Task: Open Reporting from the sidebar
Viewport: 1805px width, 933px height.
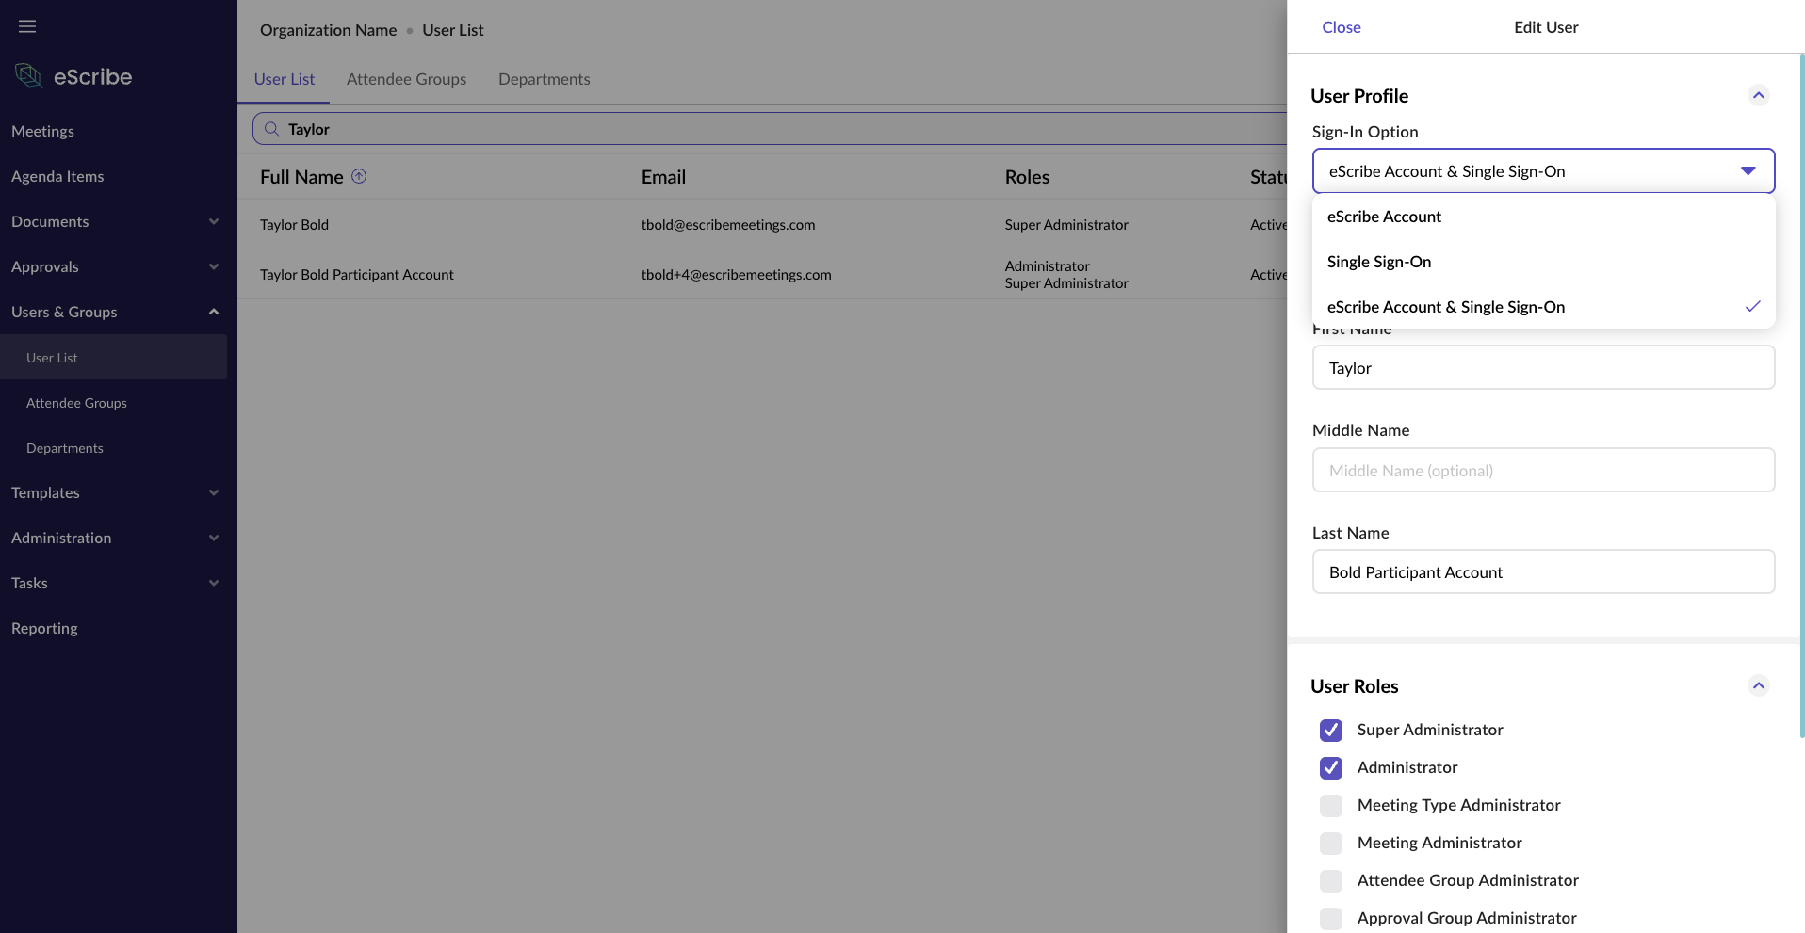Action: pos(43,628)
